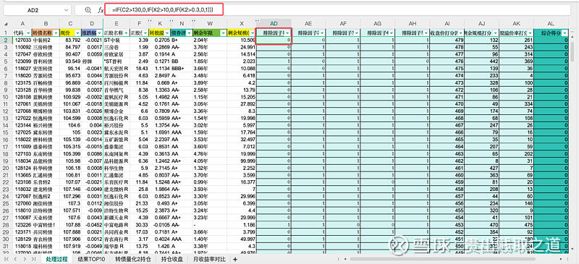Image resolution: width=579 pixels, height=264 pixels.
Task: Select price cell 83.792
Action: pyautogui.click(x=70, y=40)
